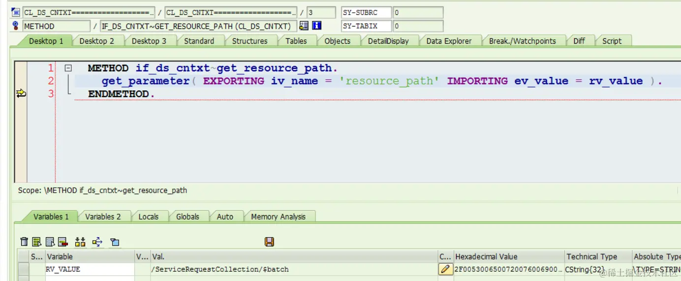Click the /ServiceRequestCollection/$batch value cell
681x281 pixels.
coord(294,269)
